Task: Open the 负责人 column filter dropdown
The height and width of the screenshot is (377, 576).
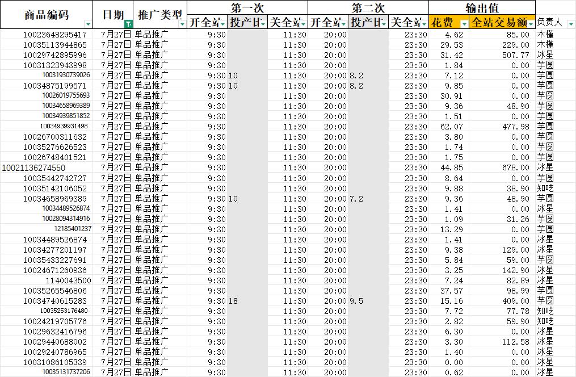Action: pos(571,24)
